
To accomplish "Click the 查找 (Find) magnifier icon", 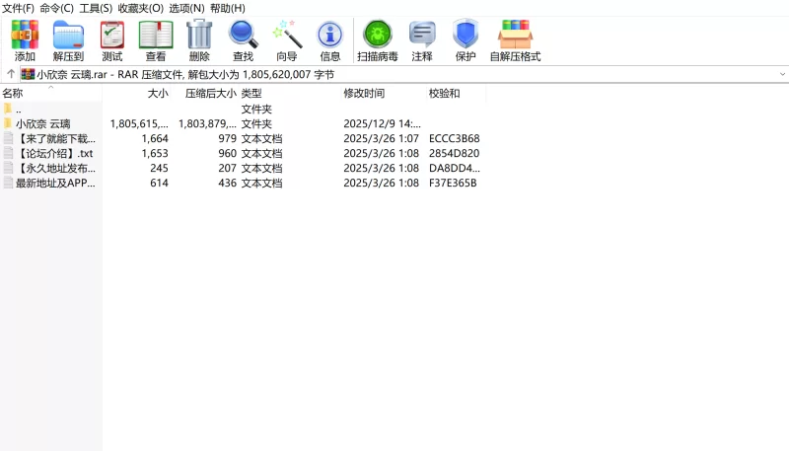I will (243, 35).
